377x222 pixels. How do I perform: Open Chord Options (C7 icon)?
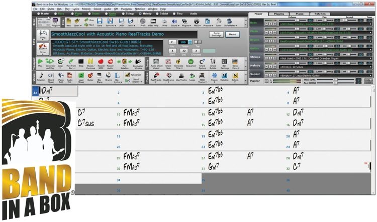(x=202, y=63)
